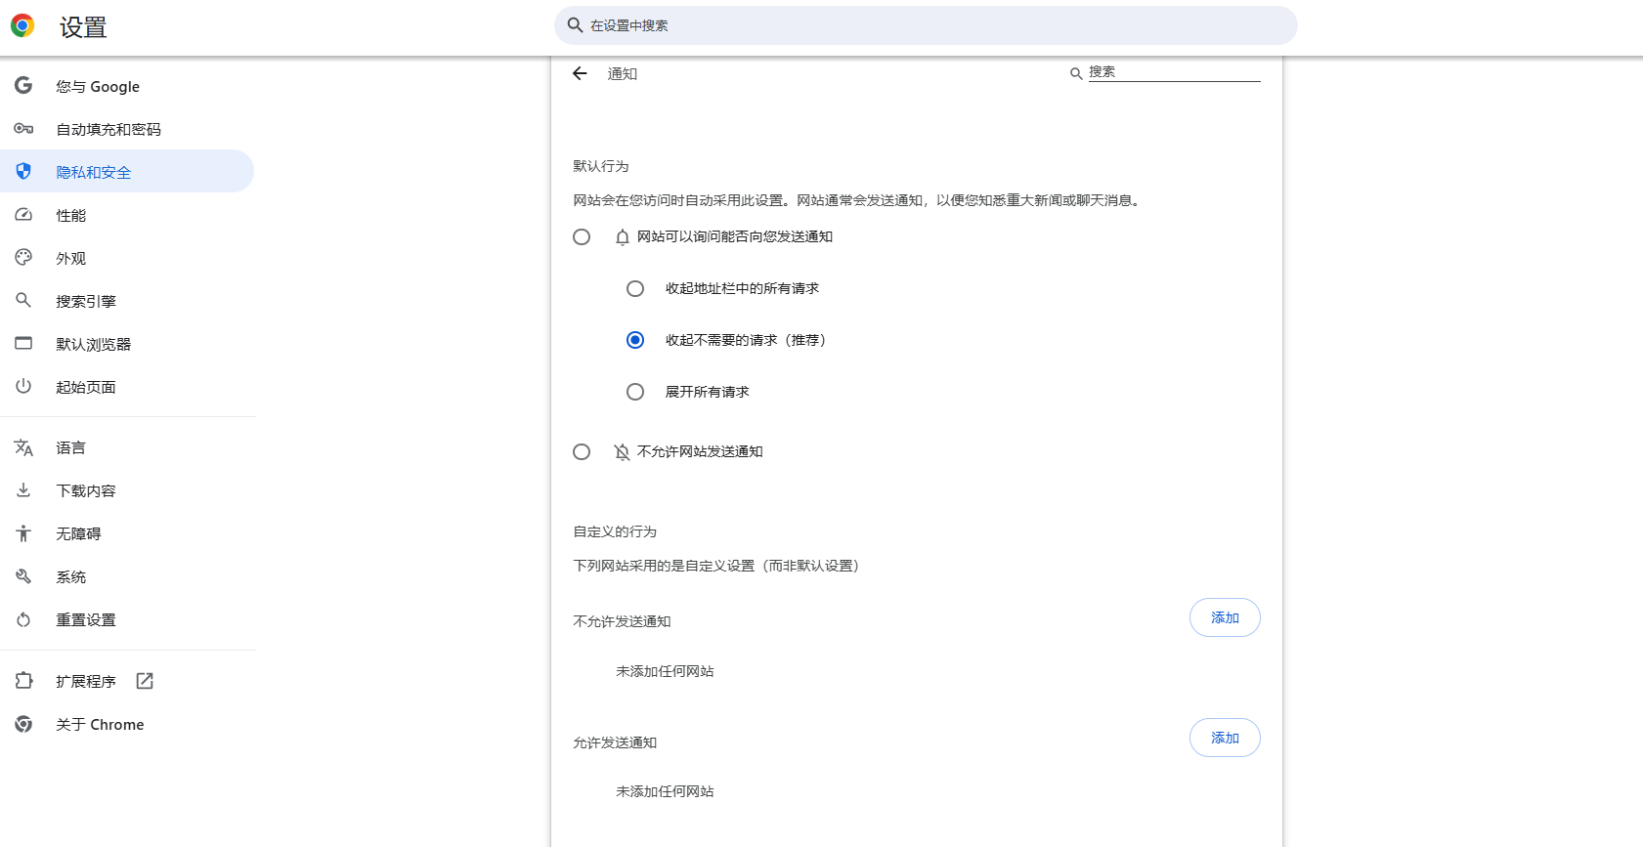
Task: Click the crossed-out bell icon for 不允许网站发送通知
Action: tap(623, 451)
